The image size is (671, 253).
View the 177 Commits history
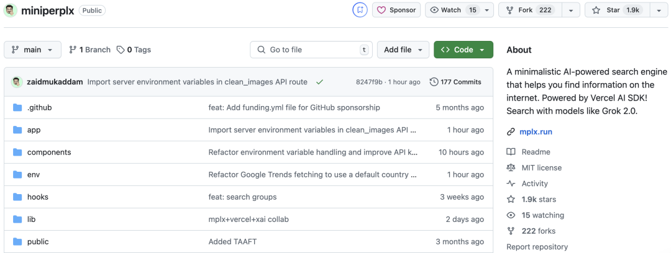coord(455,82)
